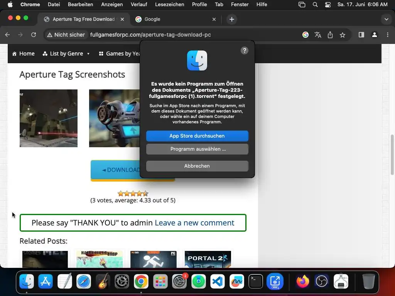Open Finder from the Dock
The image size is (395, 296).
coord(27,281)
